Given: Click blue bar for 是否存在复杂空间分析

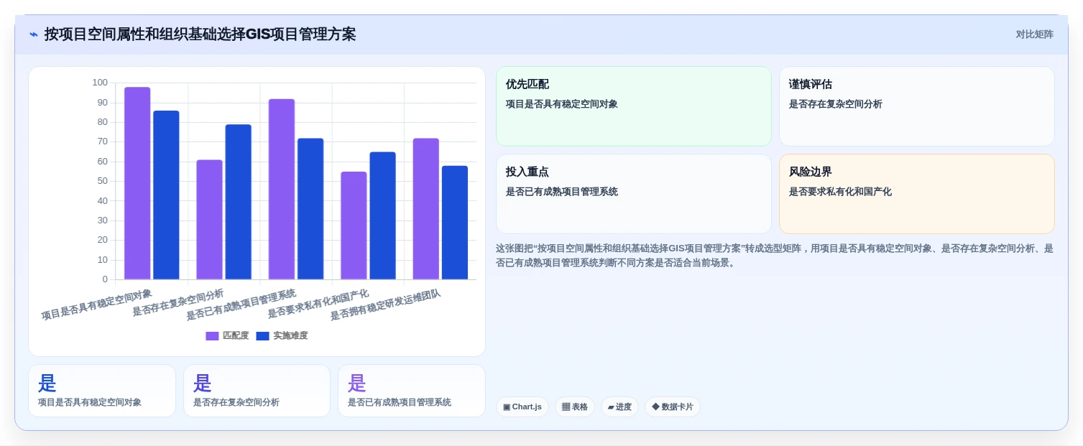Looking at the screenshot, I should (238, 202).
